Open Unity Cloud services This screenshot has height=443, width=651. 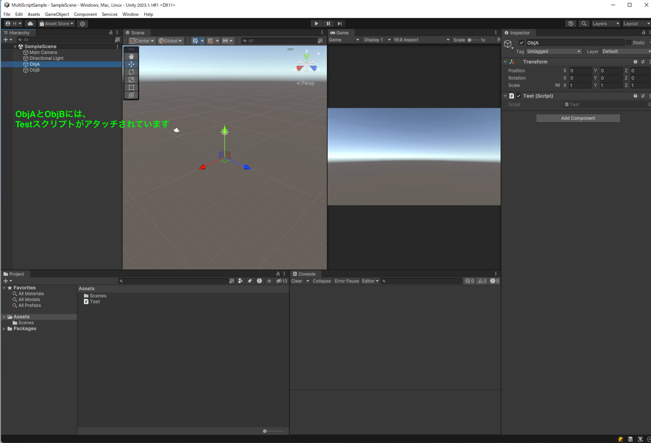click(x=30, y=24)
